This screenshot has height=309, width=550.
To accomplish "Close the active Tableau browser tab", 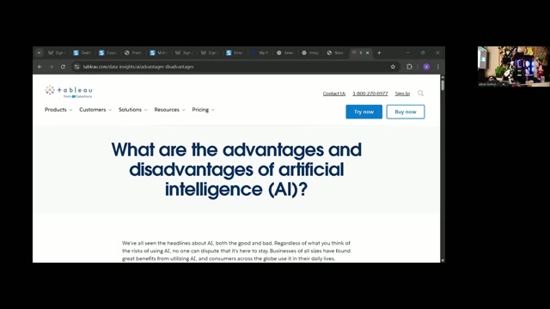I will tap(367, 53).
